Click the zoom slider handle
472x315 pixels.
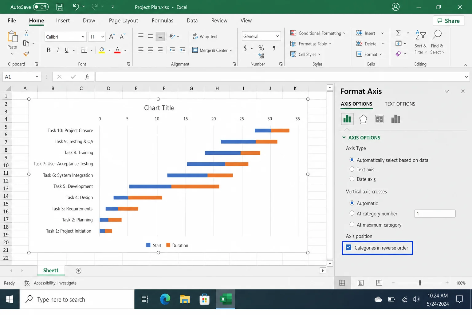(420, 283)
